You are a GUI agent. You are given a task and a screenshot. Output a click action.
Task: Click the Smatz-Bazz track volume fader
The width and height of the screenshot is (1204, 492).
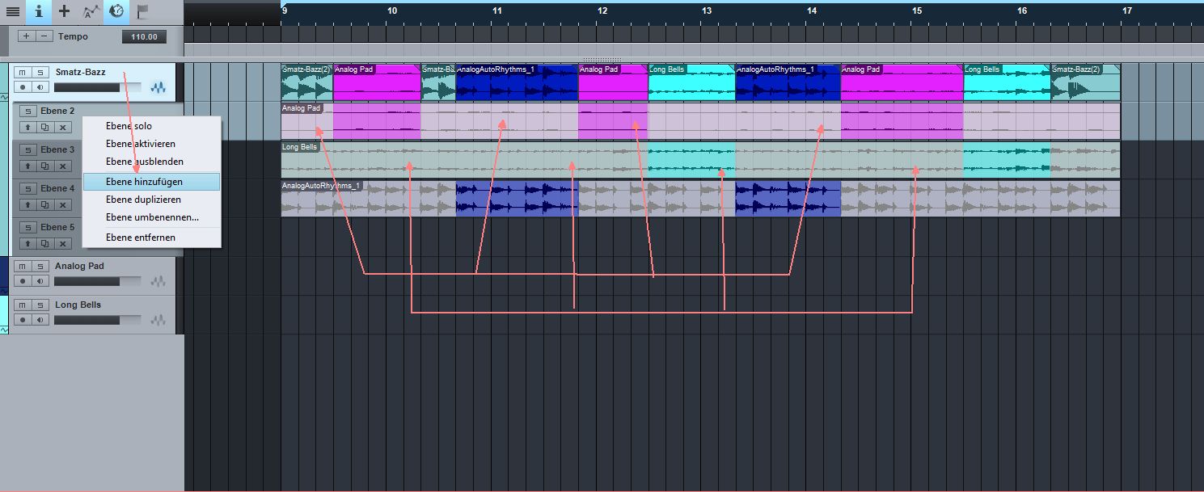(98, 87)
